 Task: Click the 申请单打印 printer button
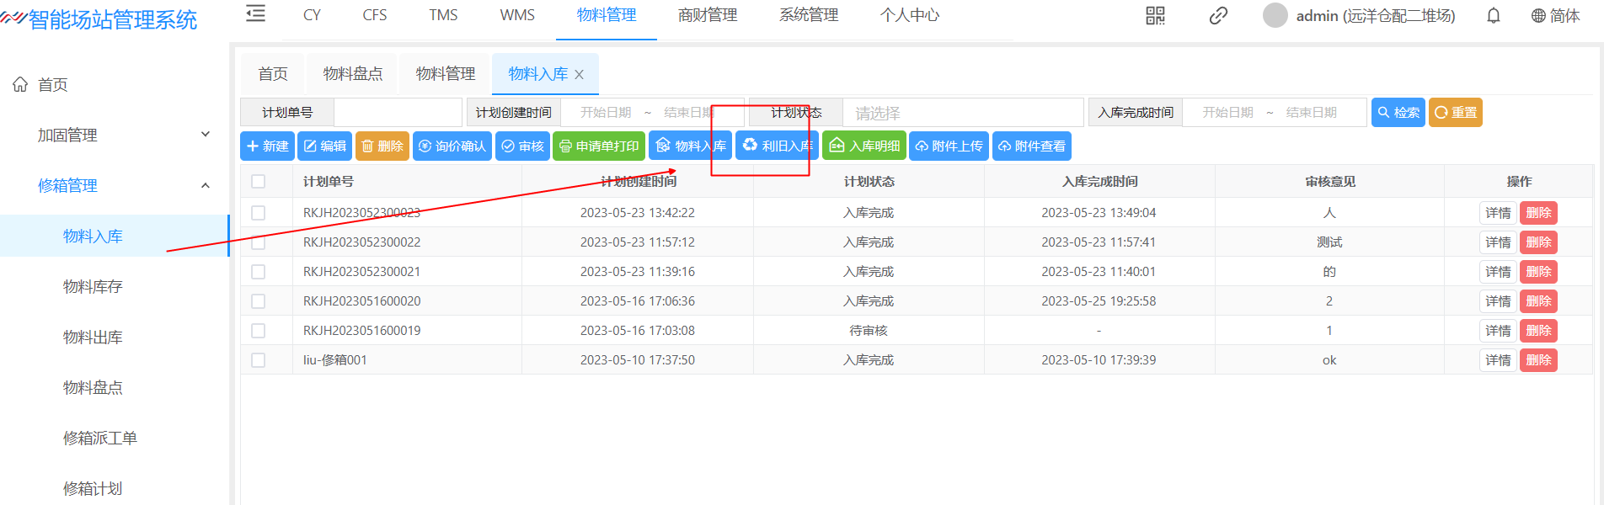point(599,146)
